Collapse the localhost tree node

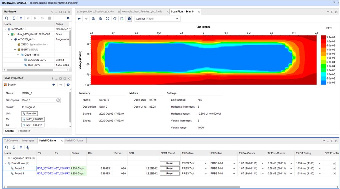pos(5,29)
